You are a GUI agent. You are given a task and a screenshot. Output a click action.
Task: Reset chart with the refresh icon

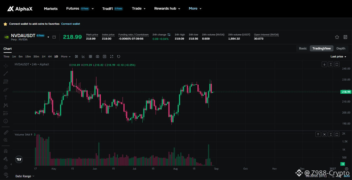(x=119, y=57)
